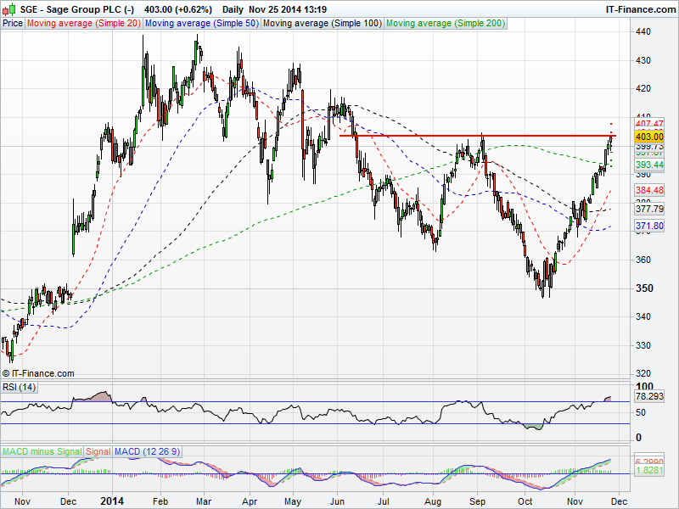Viewport: 679px width, 509px height.
Task: Toggle Moving average (Simple 100) legend label
Action: pyautogui.click(x=322, y=24)
